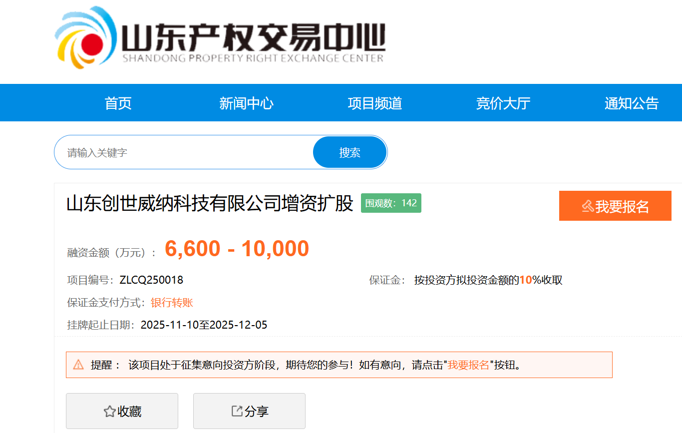Image resolution: width=682 pixels, height=433 pixels.
Task: Click the gavel icon on the orange button
Action: click(588, 206)
